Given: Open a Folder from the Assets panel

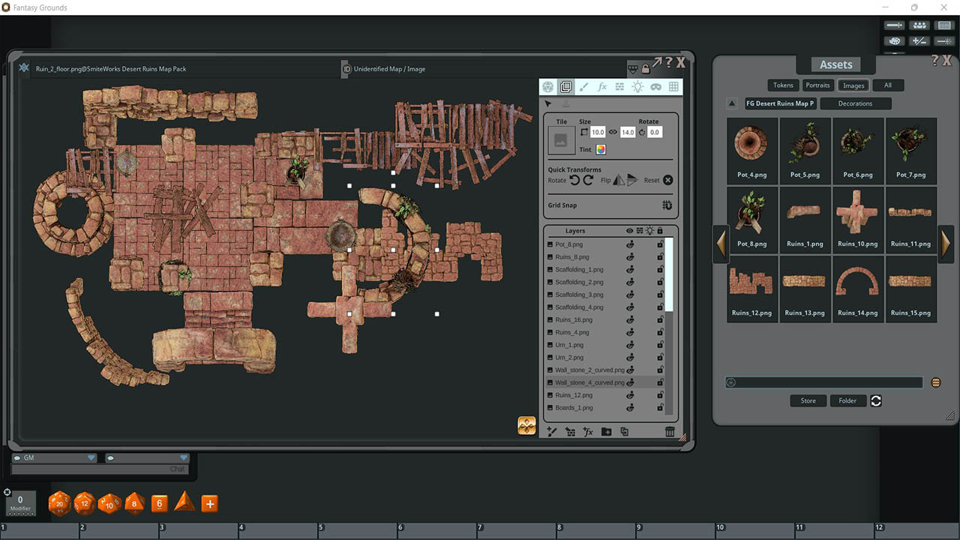Looking at the screenshot, I should (x=847, y=400).
